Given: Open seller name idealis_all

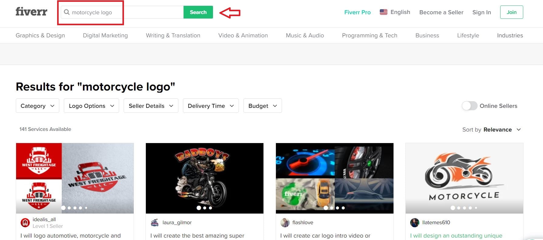Looking at the screenshot, I should 44,219.
